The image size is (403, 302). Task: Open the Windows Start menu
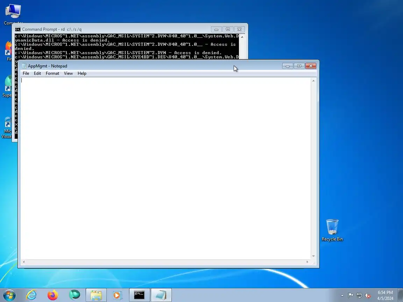click(9, 295)
